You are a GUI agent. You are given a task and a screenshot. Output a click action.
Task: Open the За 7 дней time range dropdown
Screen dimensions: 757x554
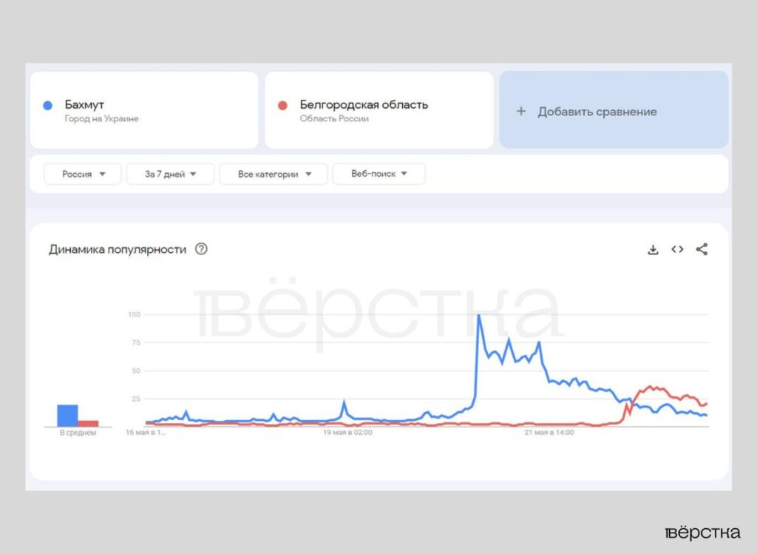coord(170,174)
